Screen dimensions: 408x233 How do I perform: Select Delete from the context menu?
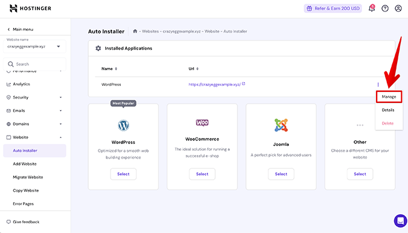(387, 123)
